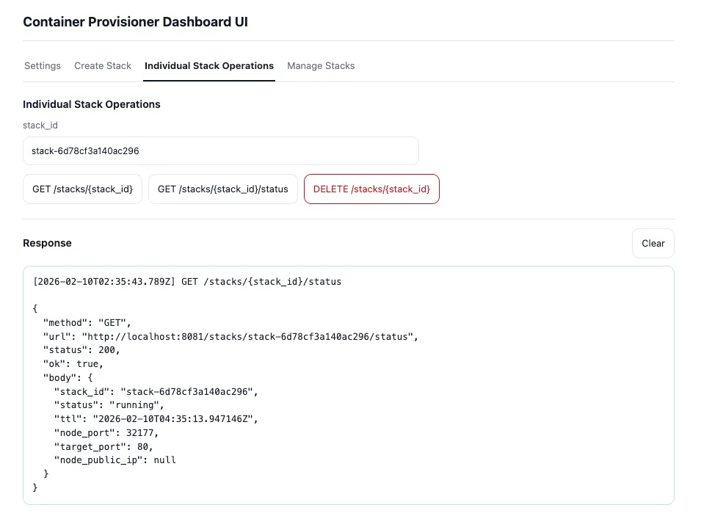Click the Container Provisioner Dashboard UI title
Image resolution: width=701 pixels, height=516 pixels.
(x=135, y=22)
